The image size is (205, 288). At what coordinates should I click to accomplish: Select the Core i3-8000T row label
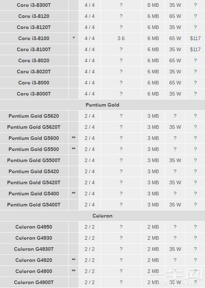click(x=34, y=94)
